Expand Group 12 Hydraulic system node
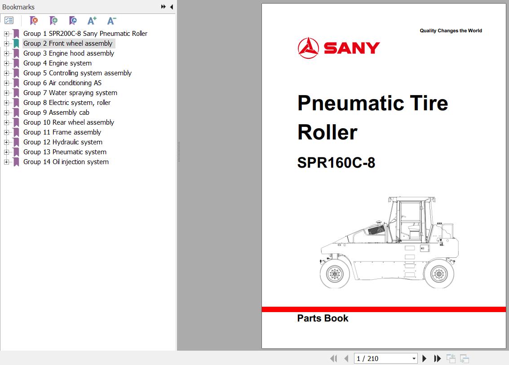509x365 pixels. point(6,142)
